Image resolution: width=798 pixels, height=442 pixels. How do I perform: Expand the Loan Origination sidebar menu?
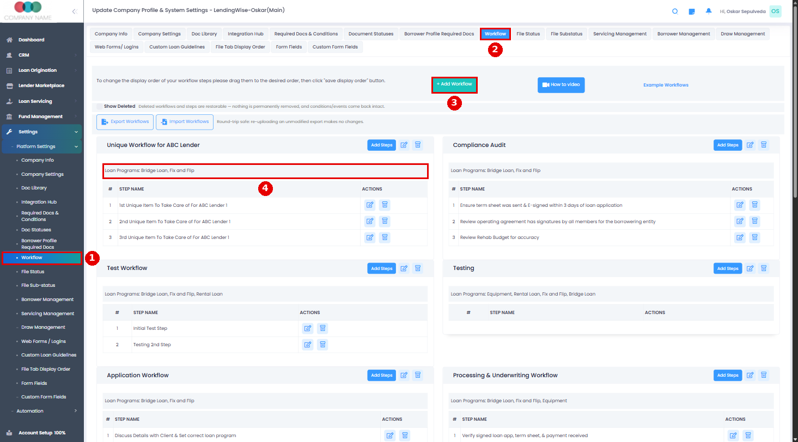[41, 70]
